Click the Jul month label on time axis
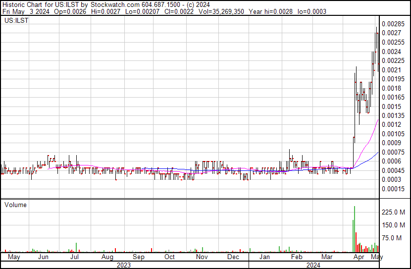Screen dimensions: 411x269 coord(74,257)
